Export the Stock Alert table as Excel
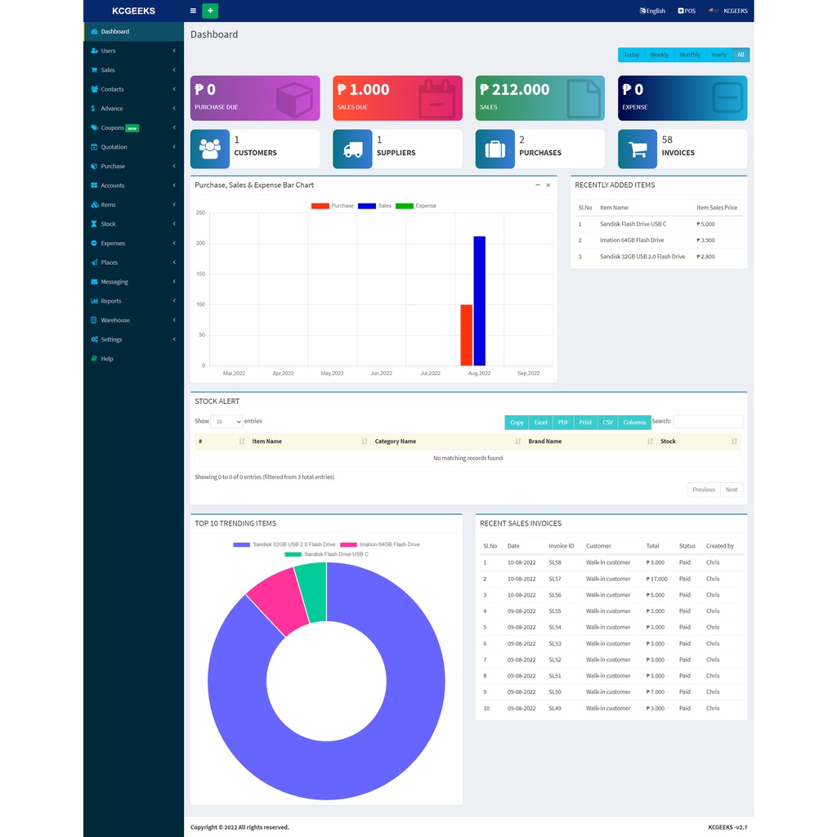Image resolution: width=837 pixels, height=837 pixels. (x=540, y=423)
